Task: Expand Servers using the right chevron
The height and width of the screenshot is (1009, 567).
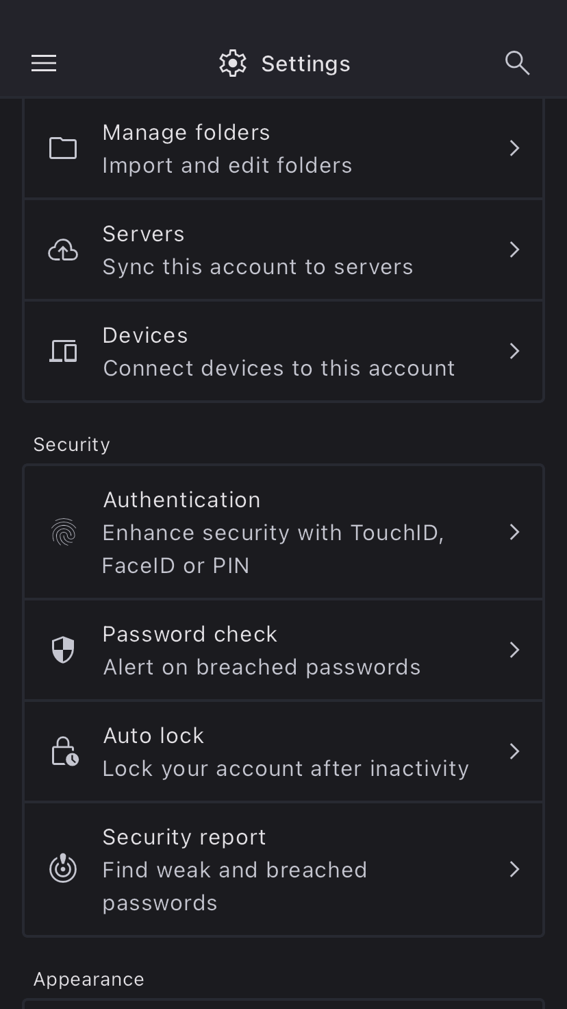Action: click(515, 250)
